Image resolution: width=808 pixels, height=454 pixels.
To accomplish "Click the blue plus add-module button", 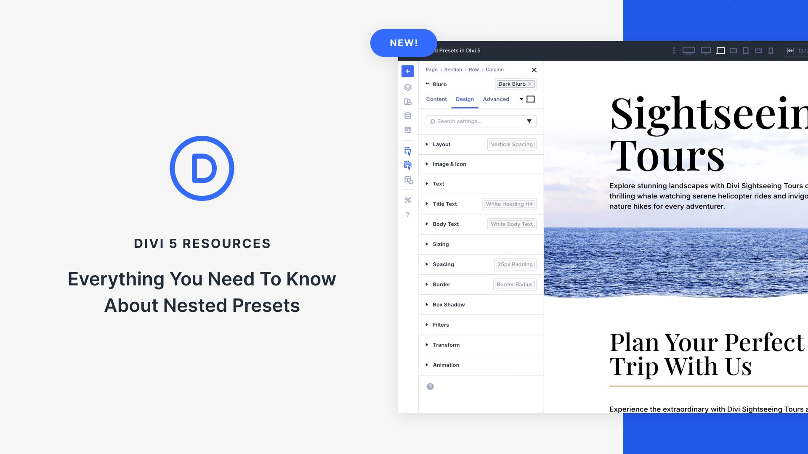I will click(x=407, y=71).
